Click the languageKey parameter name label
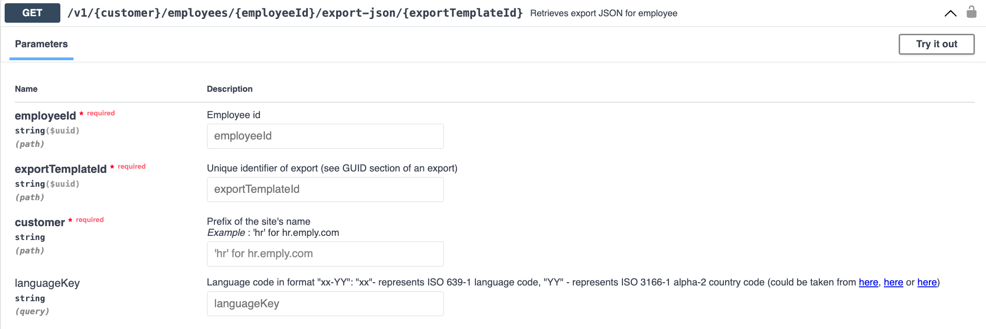Viewport: 986px width, 329px height. click(x=47, y=283)
